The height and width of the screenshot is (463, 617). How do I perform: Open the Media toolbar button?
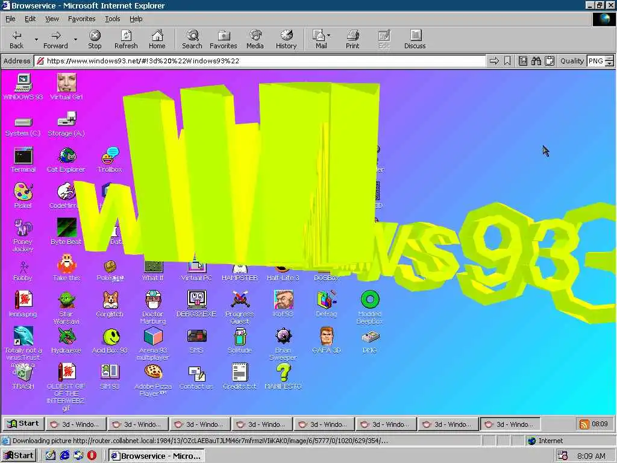pyautogui.click(x=255, y=39)
